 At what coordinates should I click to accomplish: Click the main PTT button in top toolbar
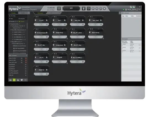pos(71,8)
